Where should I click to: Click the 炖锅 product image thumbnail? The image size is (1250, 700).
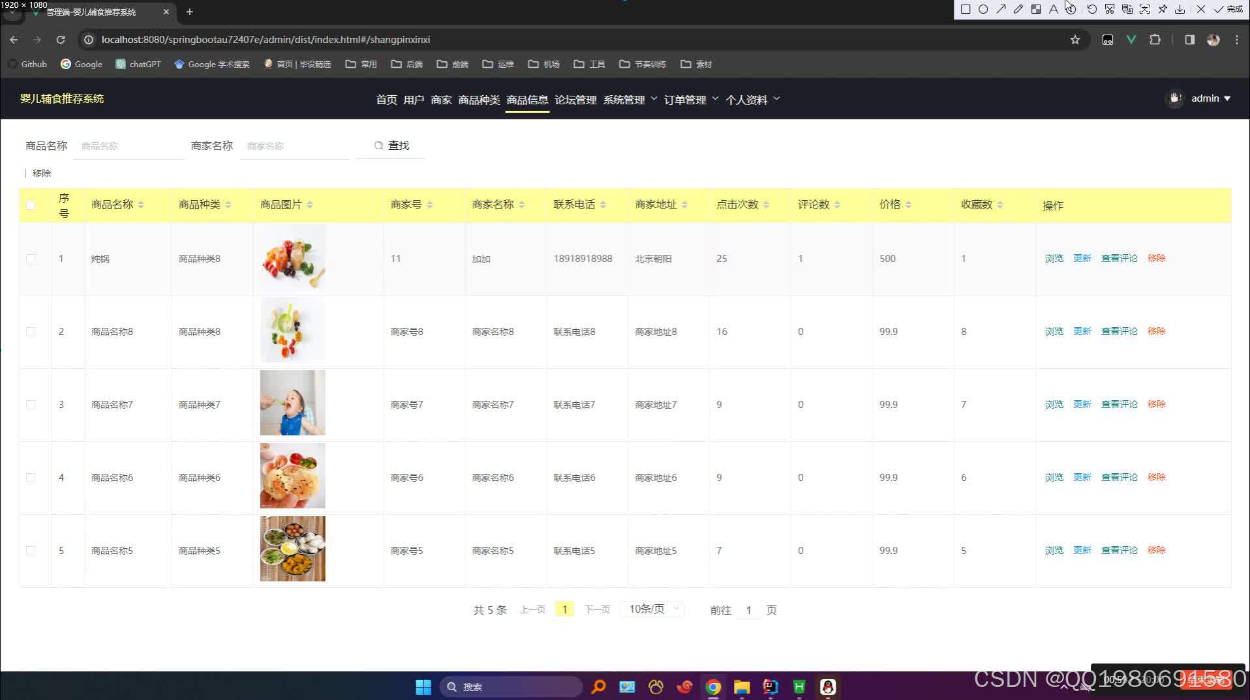(x=292, y=257)
